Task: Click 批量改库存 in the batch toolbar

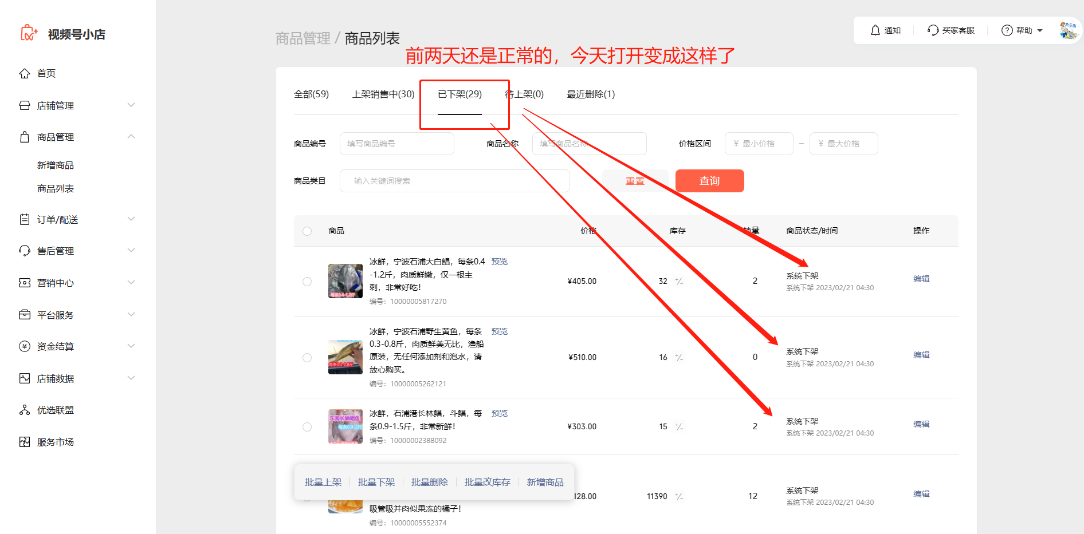Action: (488, 482)
